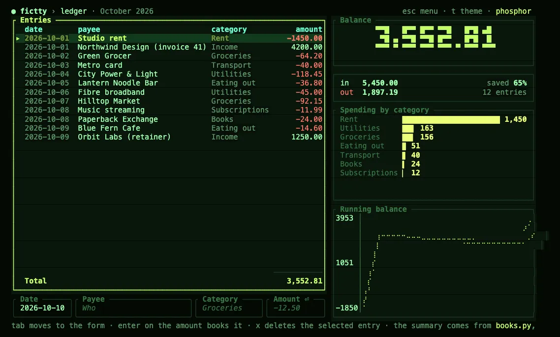Viewport: 560px width, 337px height.
Task: Click the Subscriptions label in spending chart
Action: click(369, 173)
